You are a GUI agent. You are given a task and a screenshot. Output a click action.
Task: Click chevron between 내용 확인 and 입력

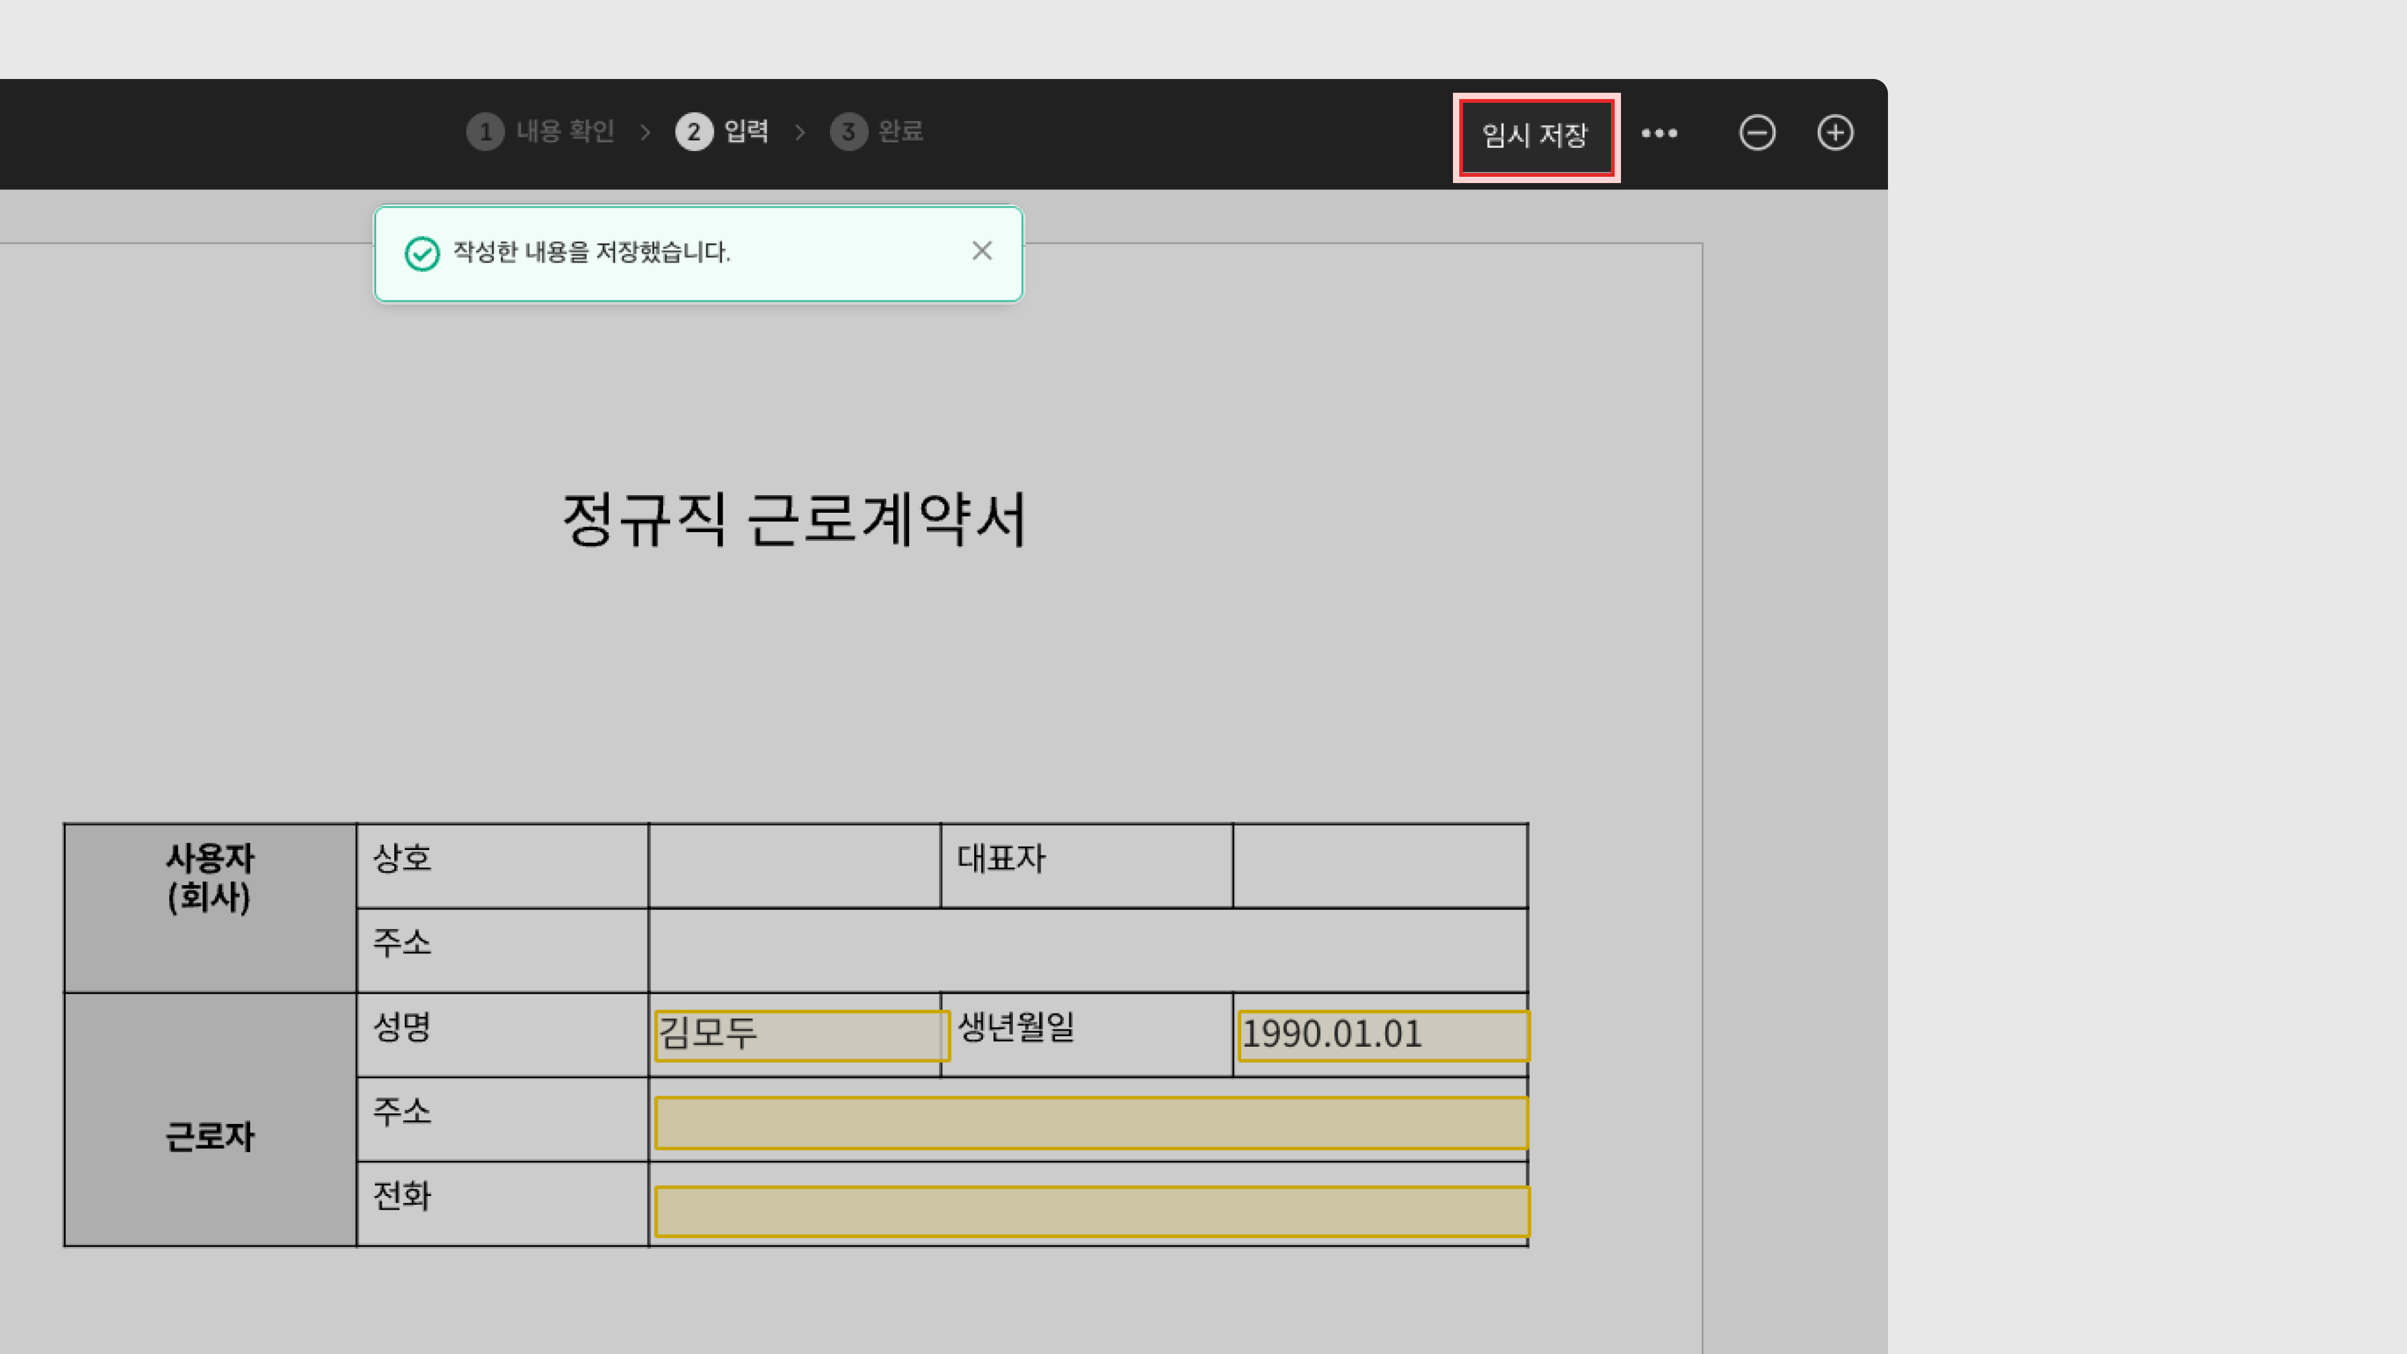pos(645,133)
